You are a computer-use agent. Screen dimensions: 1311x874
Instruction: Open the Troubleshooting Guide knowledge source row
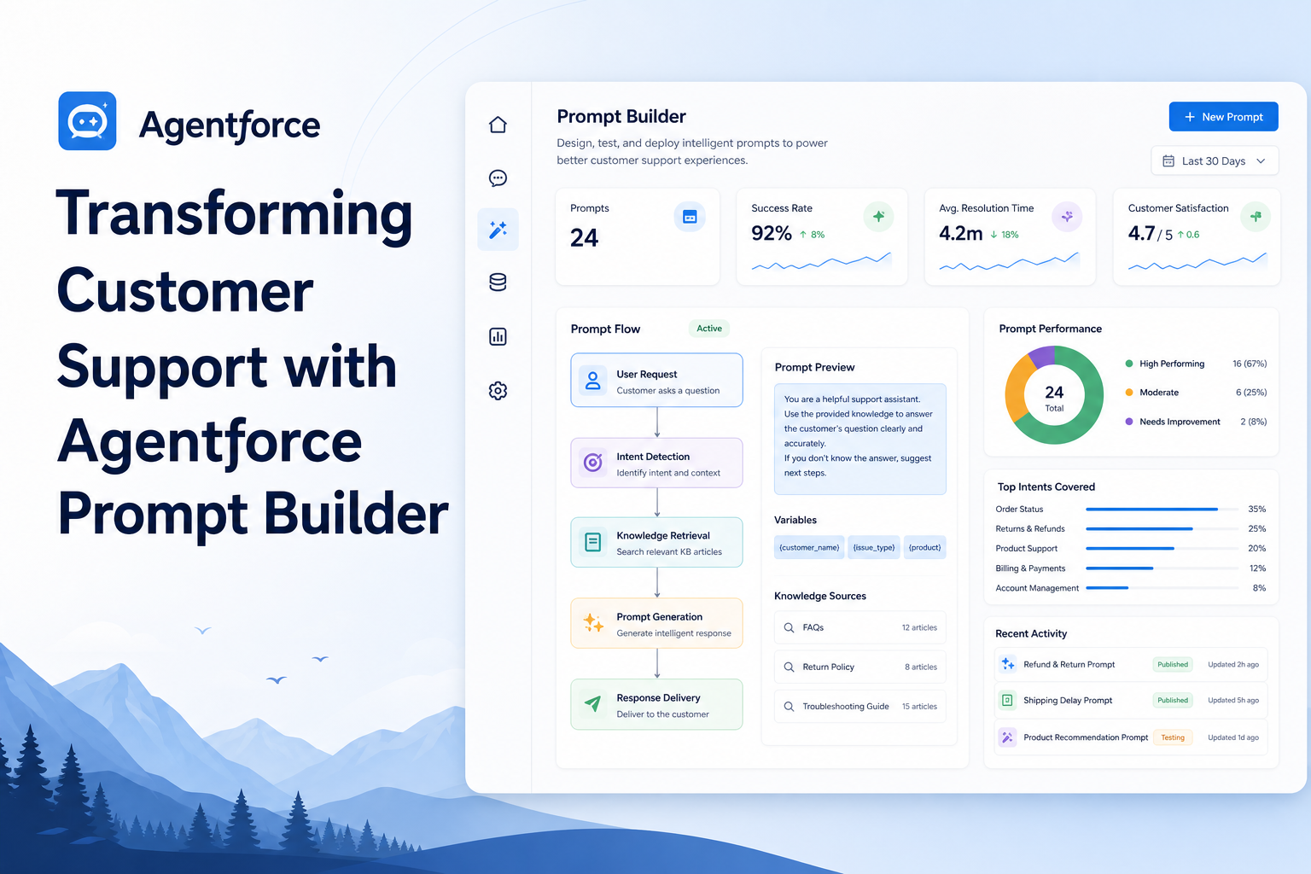[860, 707]
